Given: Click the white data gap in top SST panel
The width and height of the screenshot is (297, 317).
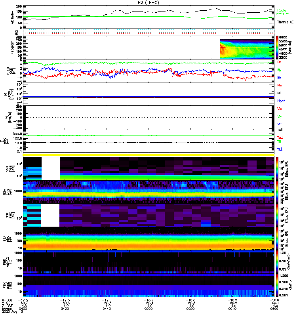Looking at the screenshot, I should (50, 168).
